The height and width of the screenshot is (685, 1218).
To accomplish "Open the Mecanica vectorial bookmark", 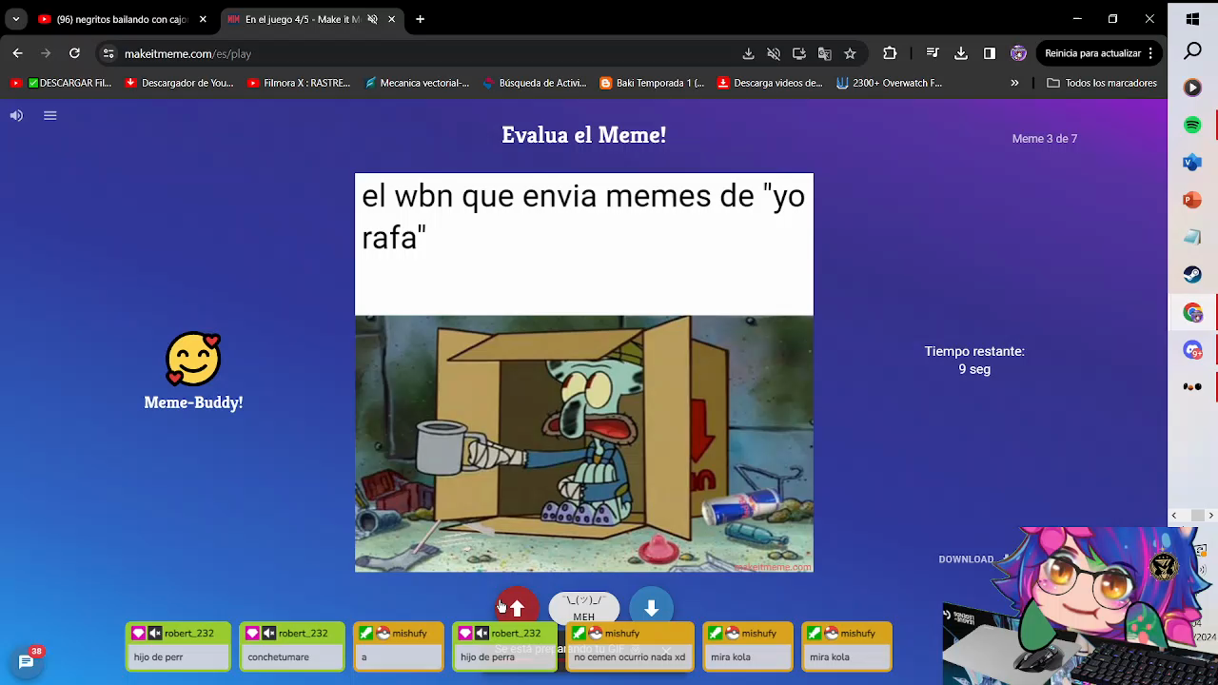I will (x=417, y=83).
